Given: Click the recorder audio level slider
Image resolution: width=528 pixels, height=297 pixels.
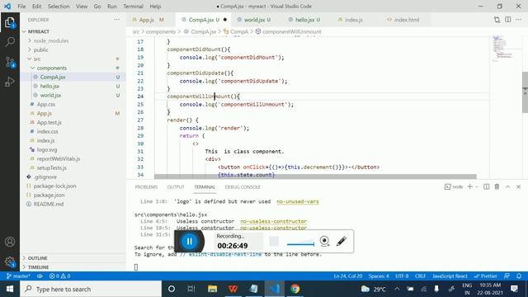Looking at the screenshot, I should point(300,244).
